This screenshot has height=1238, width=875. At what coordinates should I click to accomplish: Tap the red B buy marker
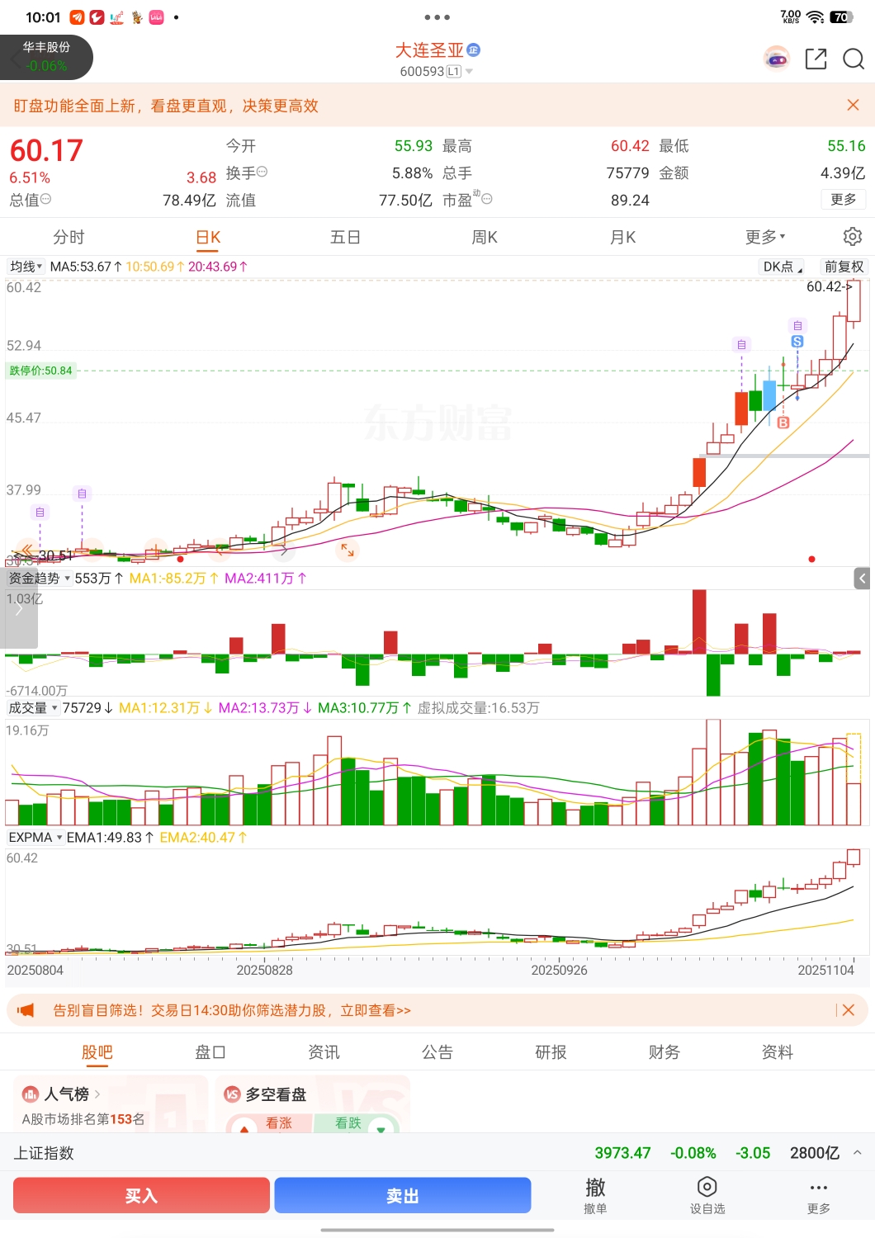783,422
